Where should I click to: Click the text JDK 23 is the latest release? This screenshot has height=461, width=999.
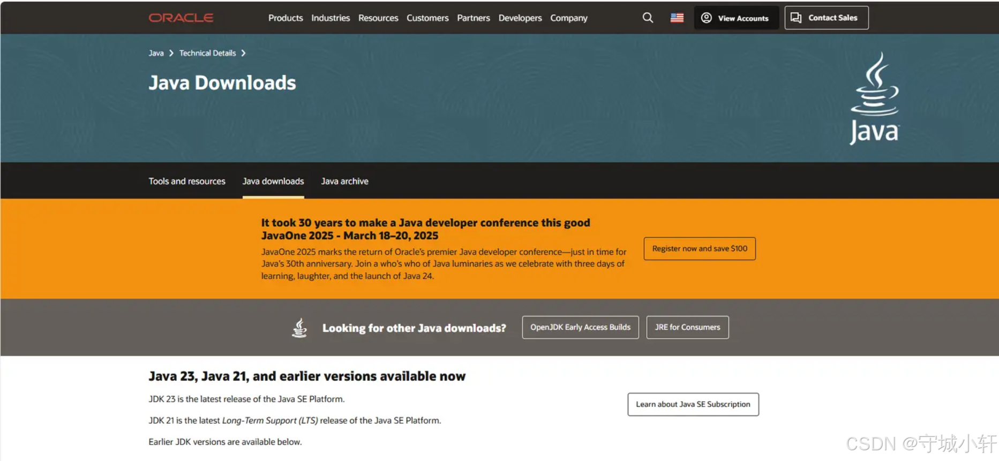click(x=246, y=399)
